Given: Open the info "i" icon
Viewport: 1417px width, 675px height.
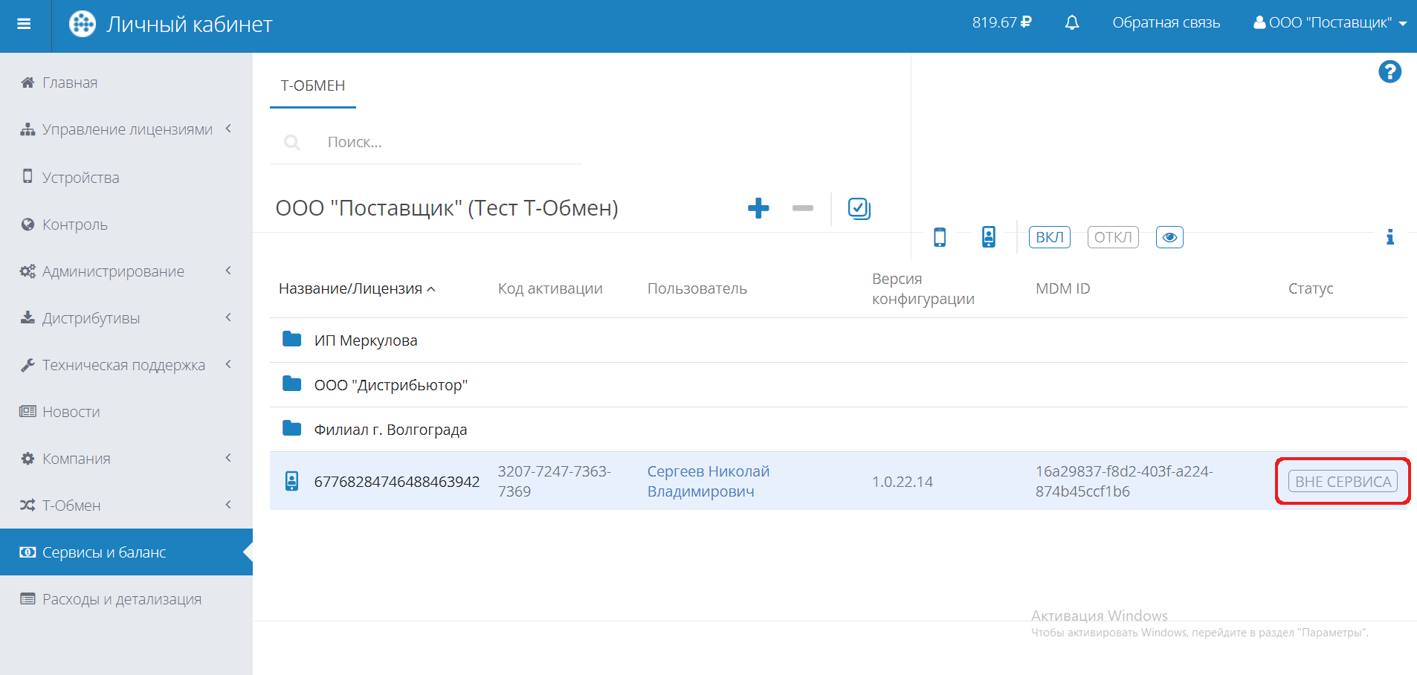Looking at the screenshot, I should pos(1389,237).
